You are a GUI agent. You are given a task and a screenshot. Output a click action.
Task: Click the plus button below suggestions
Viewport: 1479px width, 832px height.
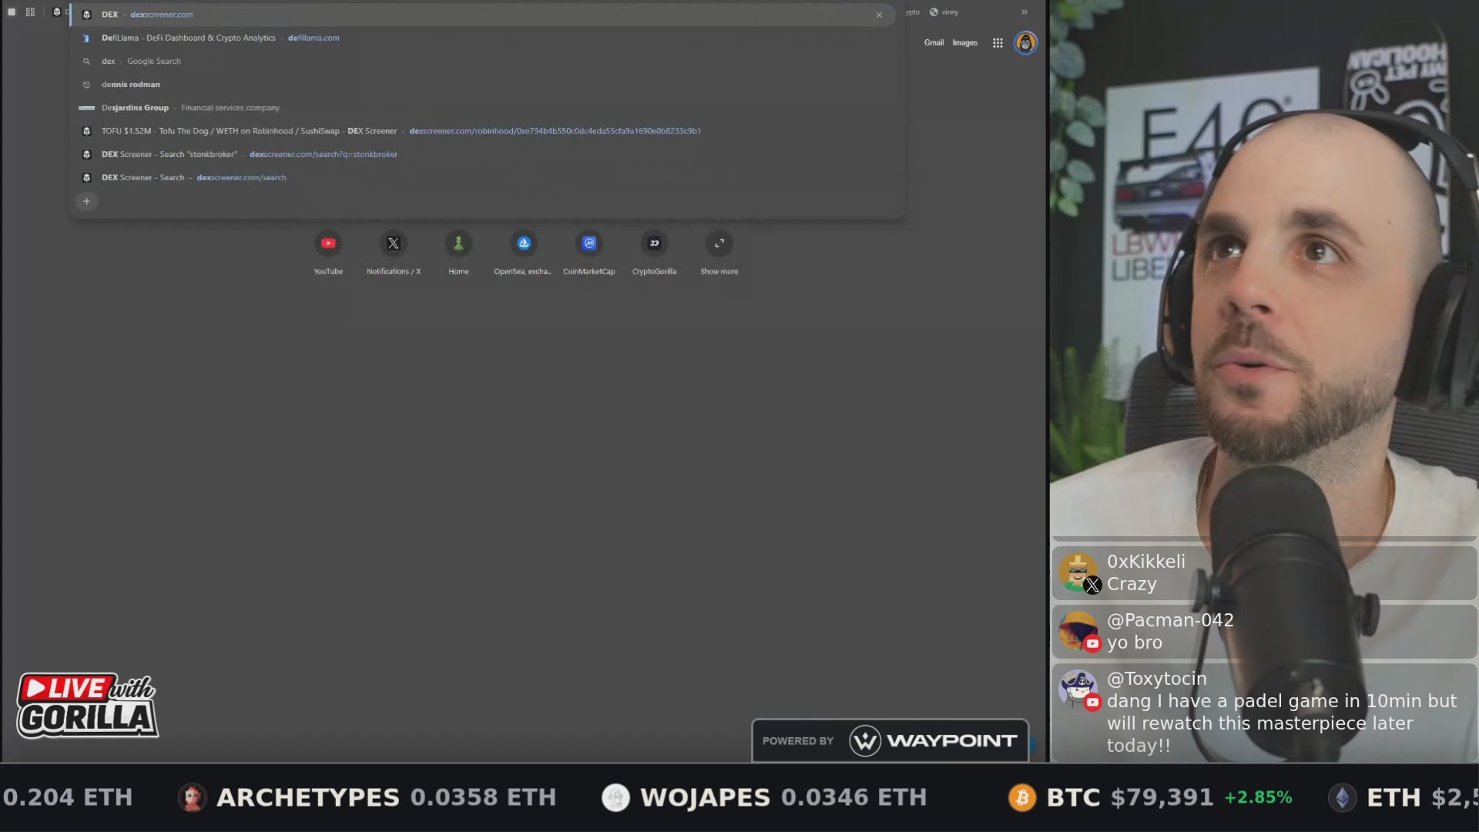click(x=86, y=201)
